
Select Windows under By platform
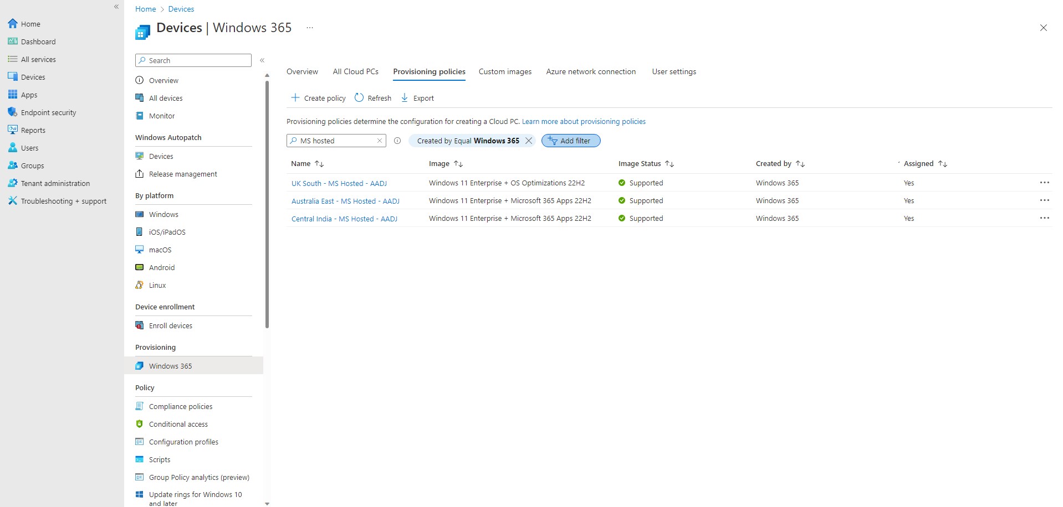pos(163,214)
